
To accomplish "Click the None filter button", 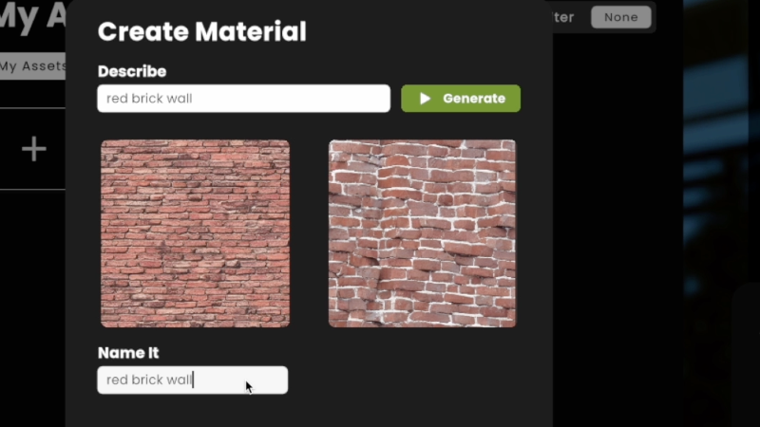I will pos(620,17).
